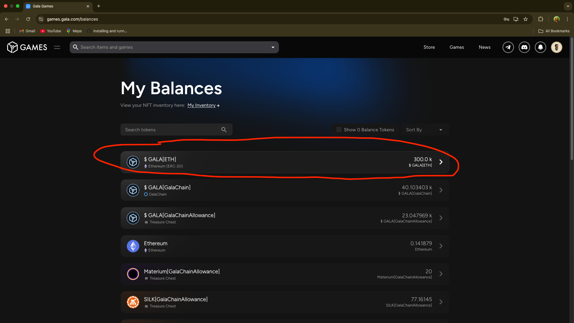Click the 40.103403 k balance value

pyautogui.click(x=417, y=188)
